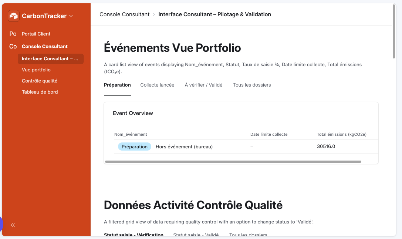402x239 pixels.
Task: Open the À vérifier / Validé tab
Action: tap(203, 85)
